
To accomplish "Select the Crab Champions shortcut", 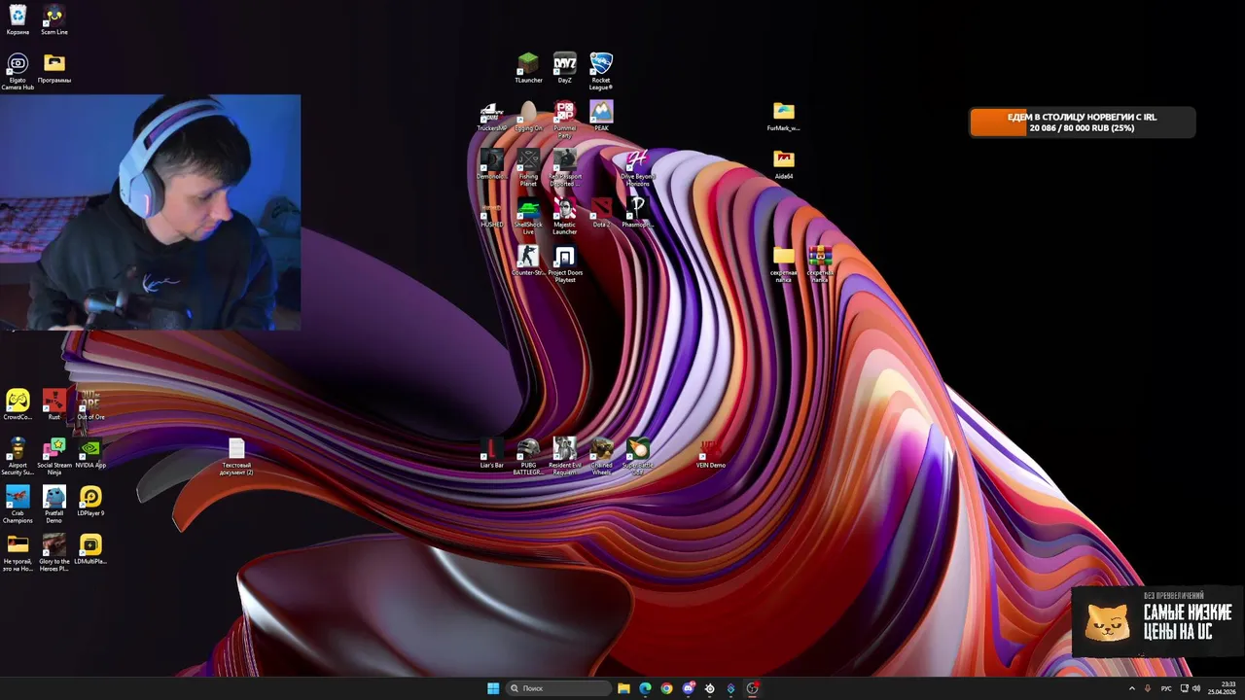I will point(18,505).
